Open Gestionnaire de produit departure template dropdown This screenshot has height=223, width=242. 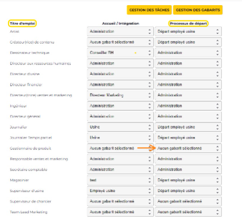tap(188, 148)
